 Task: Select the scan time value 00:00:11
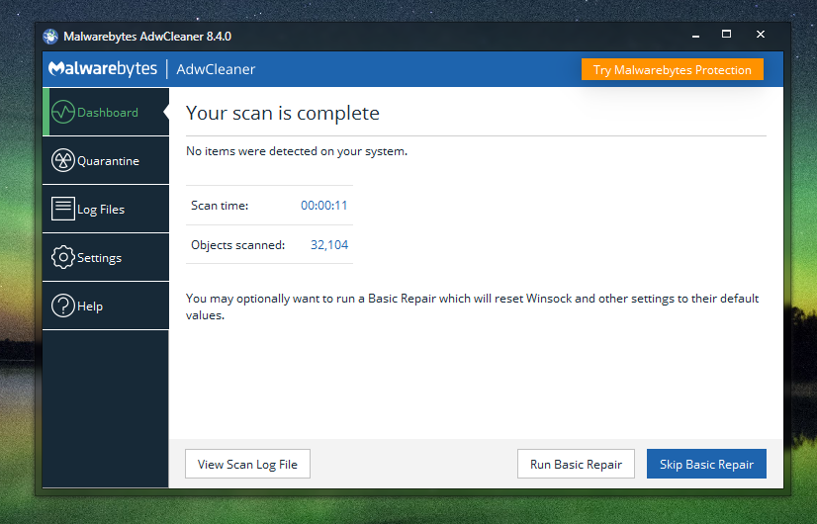coord(324,206)
